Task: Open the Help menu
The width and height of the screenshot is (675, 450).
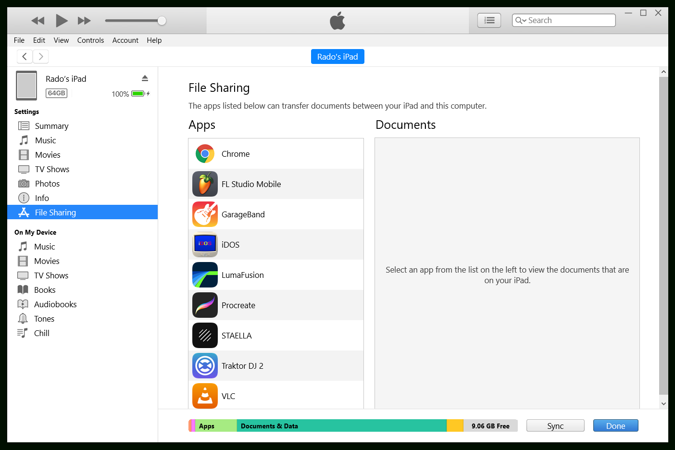Action: pos(154,40)
